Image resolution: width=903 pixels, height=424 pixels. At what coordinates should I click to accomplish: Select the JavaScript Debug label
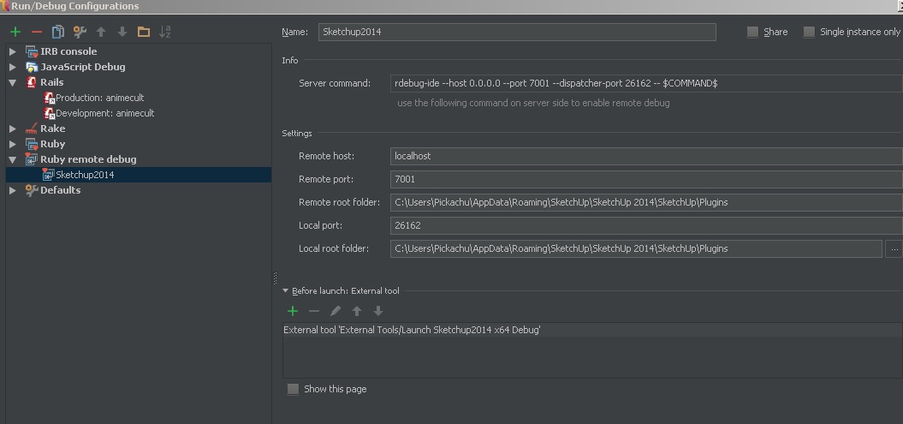tap(83, 67)
